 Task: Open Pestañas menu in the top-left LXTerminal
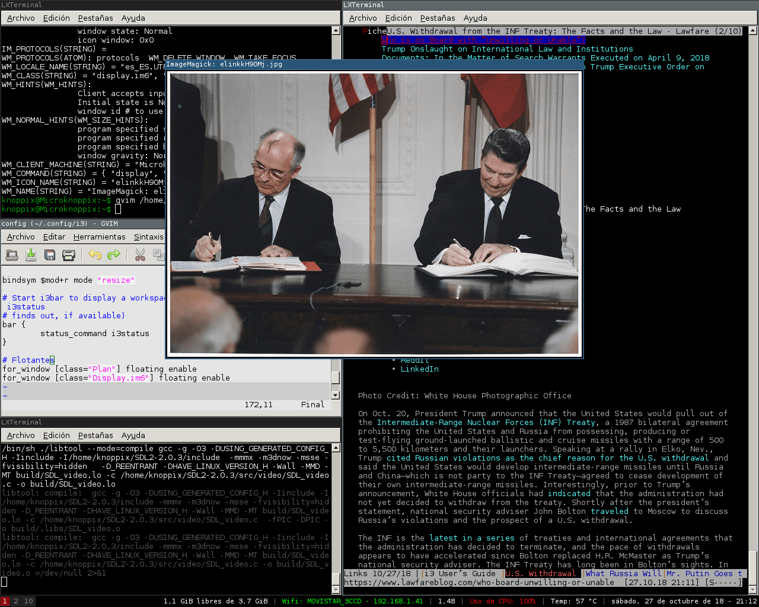(95, 18)
